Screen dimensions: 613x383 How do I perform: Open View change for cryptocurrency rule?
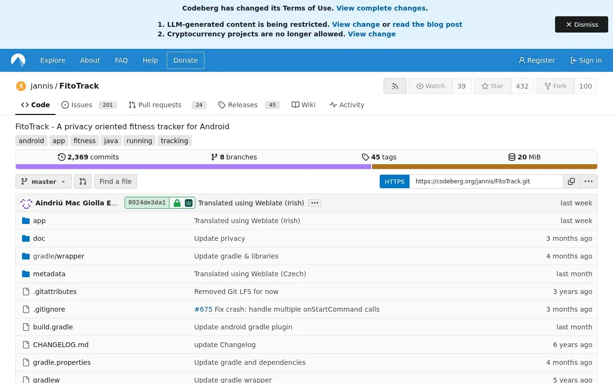[372, 34]
